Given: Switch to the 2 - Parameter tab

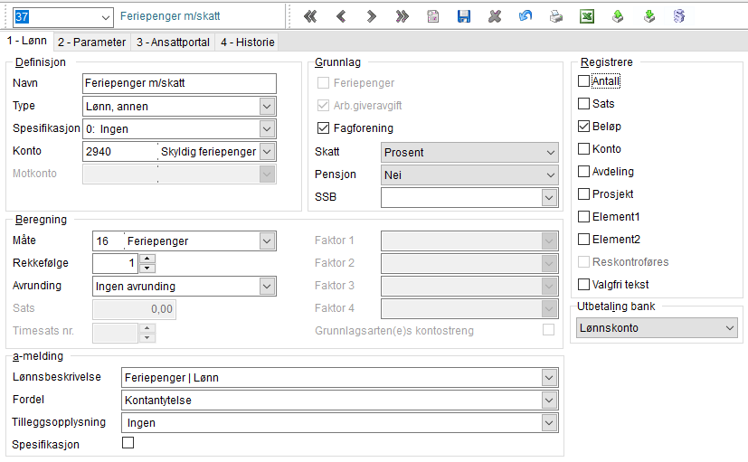Looking at the screenshot, I should (91, 42).
